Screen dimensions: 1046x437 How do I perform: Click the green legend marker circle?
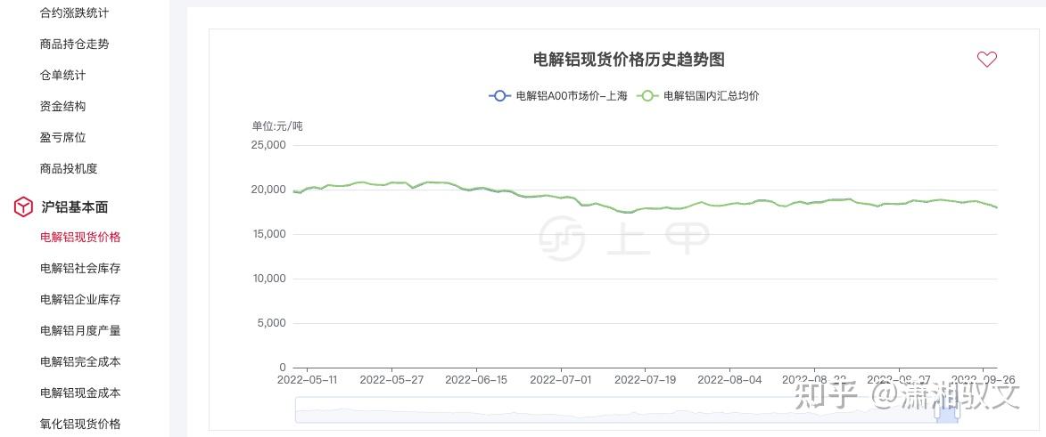point(647,96)
